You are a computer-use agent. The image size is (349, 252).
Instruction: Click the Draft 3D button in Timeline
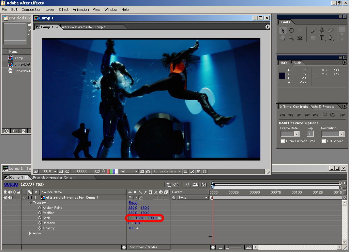click(x=176, y=185)
